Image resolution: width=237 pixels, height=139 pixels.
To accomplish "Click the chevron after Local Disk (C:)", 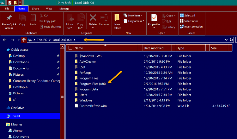I will coord(74,40).
